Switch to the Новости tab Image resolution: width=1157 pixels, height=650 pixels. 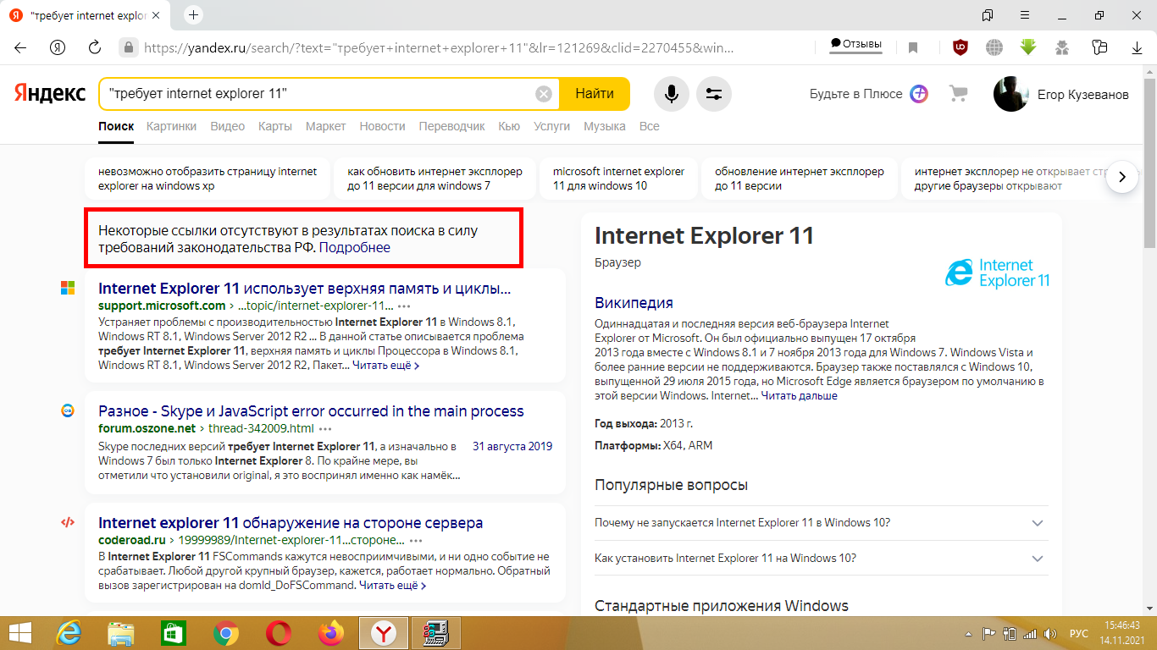382,126
